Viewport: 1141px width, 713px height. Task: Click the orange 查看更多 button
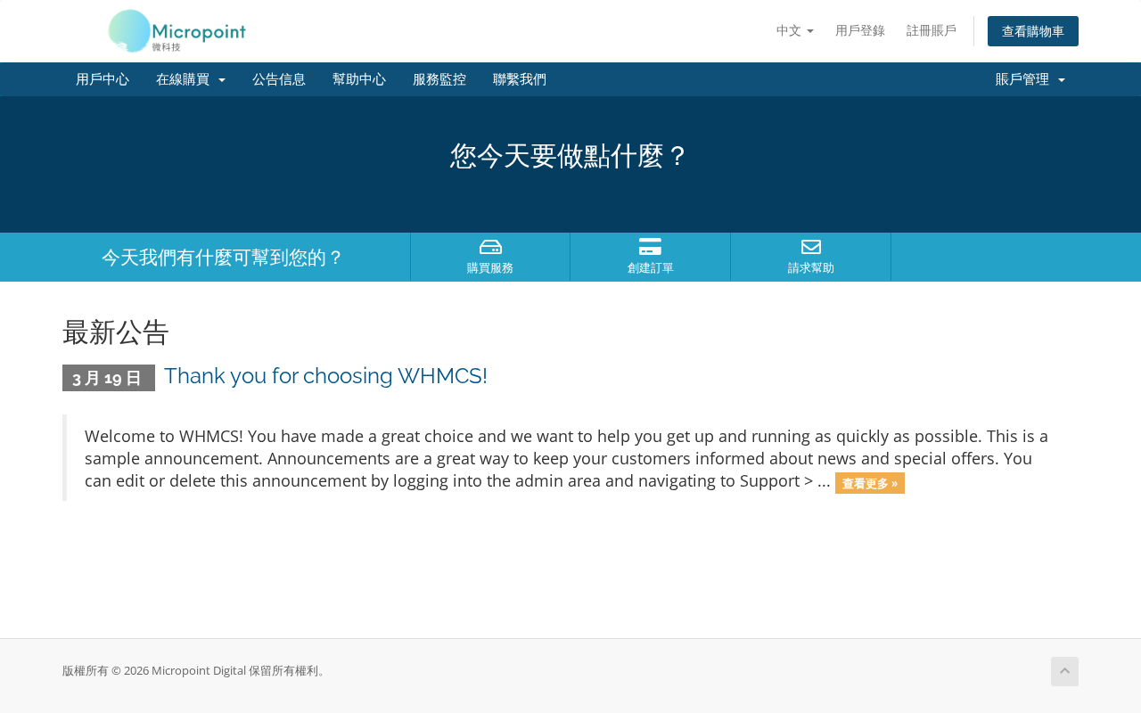point(870,483)
